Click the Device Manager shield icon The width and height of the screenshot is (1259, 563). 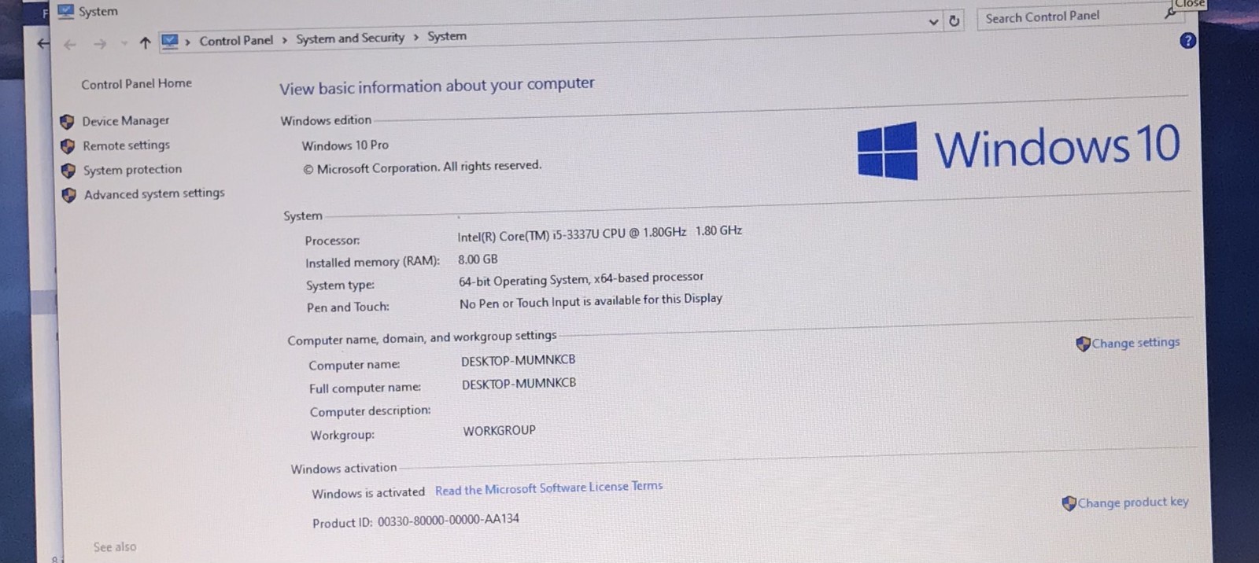pos(67,121)
